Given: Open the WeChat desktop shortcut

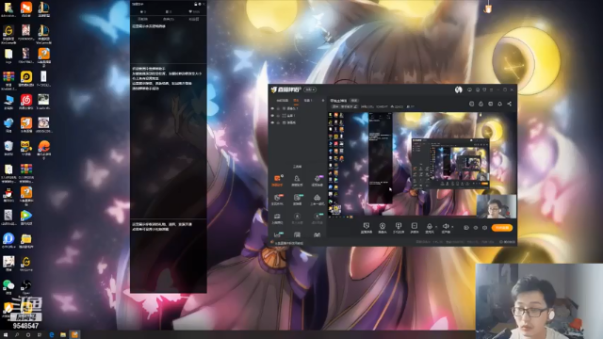Looking at the screenshot, I should (8, 286).
